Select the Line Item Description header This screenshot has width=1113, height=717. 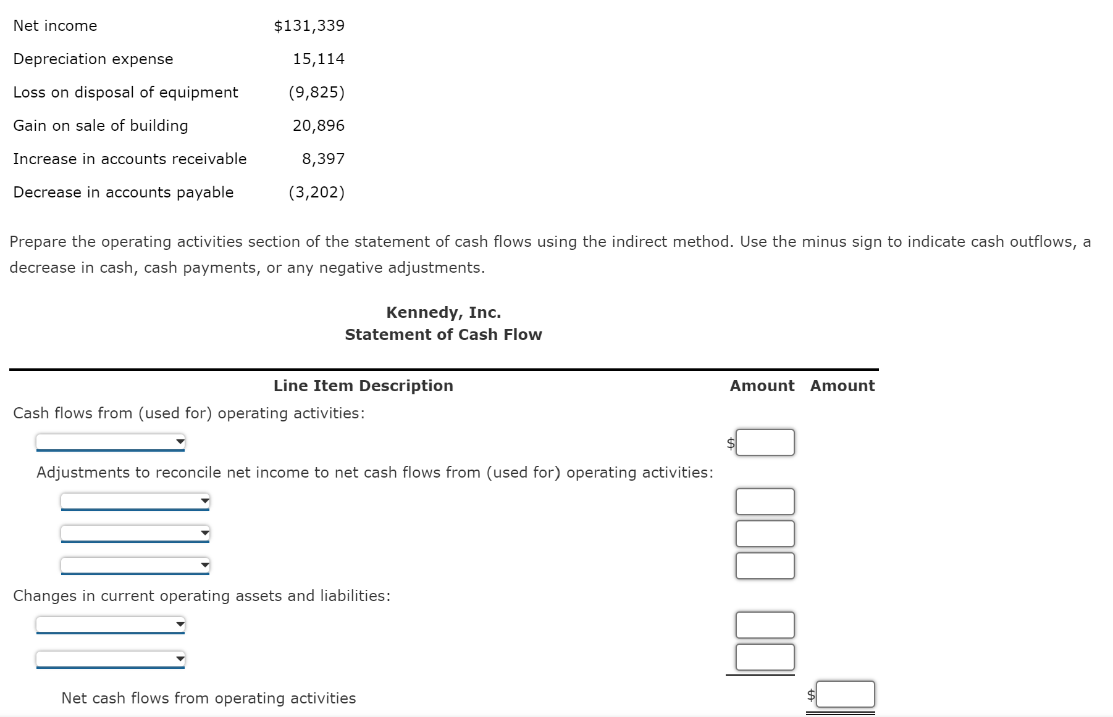coord(363,386)
